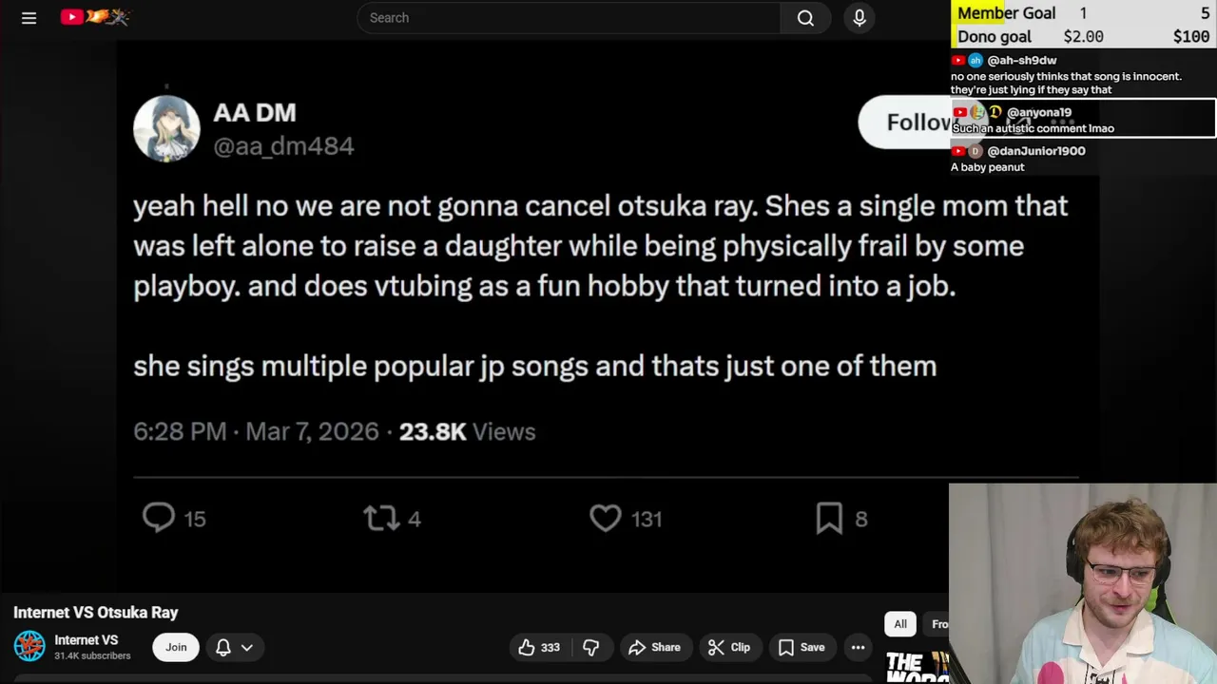Like the video with thumbs up
1217x684 pixels.
pos(538,647)
